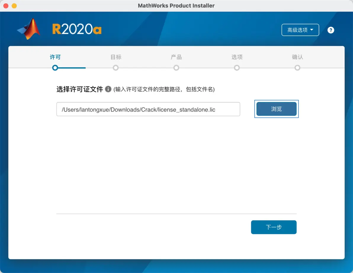Click the progress marker under 产品
The image size is (353, 273).
point(176,68)
